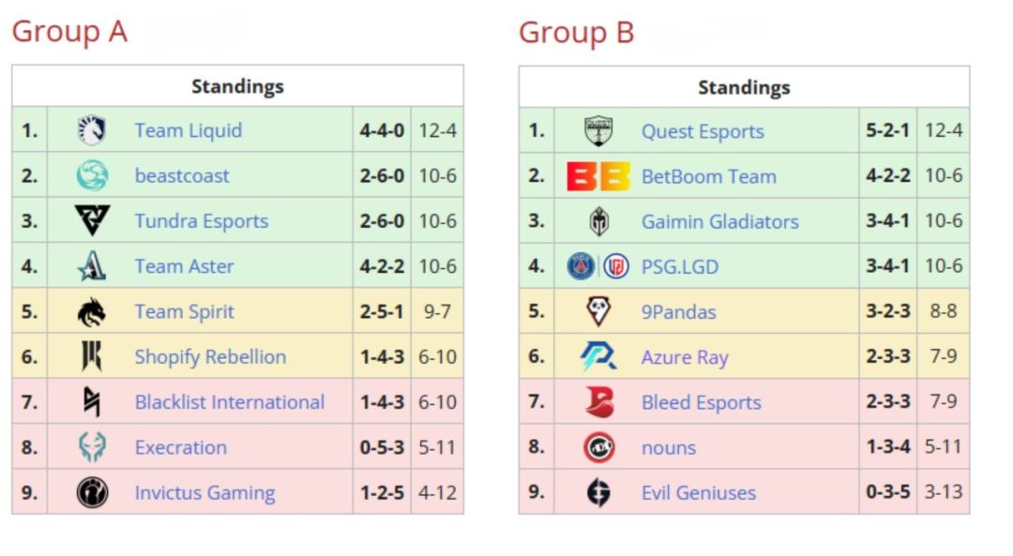The height and width of the screenshot is (556, 1013).
Task: Open the PSG.LGD team link
Action: [680, 267]
